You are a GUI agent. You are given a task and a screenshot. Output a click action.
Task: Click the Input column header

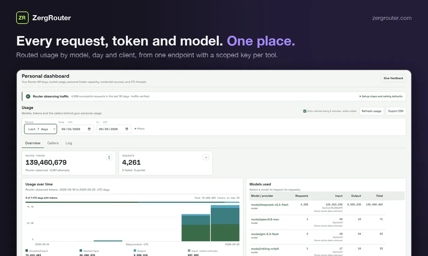[x=339, y=196]
